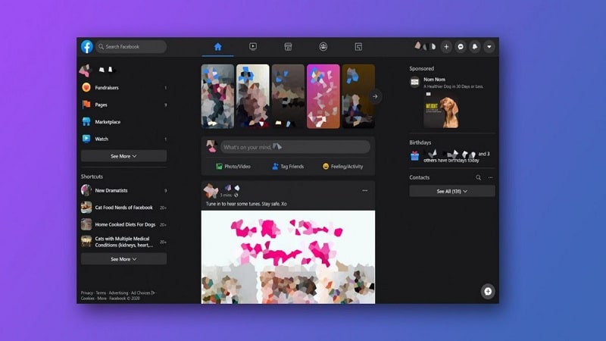
Task: Open the Messenger icon in top bar
Action: pos(461,46)
